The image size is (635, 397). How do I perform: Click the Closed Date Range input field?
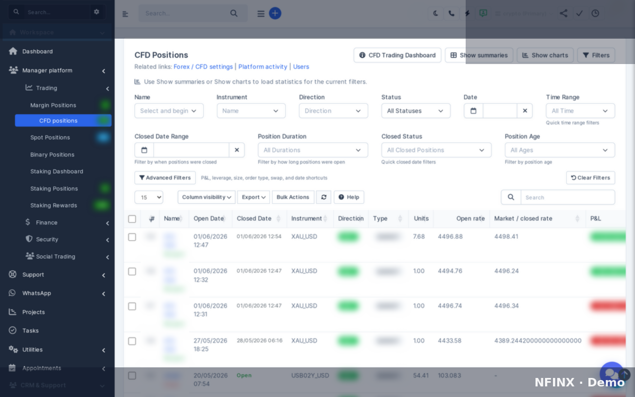click(x=192, y=150)
